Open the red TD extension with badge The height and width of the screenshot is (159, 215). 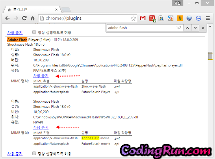153,19
